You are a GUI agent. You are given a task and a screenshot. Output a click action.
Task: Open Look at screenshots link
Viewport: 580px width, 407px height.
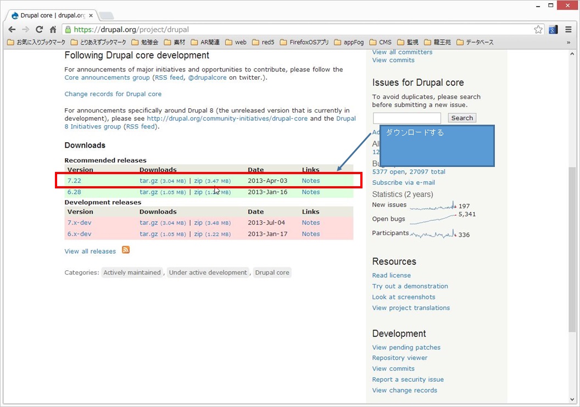[404, 297]
